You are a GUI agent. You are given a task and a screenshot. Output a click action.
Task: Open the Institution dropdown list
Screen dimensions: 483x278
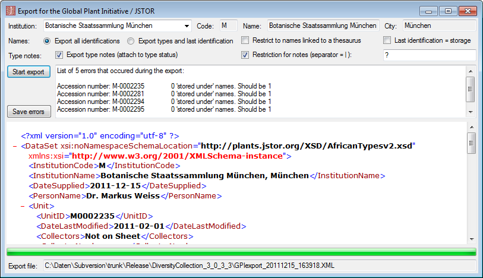pos(187,26)
